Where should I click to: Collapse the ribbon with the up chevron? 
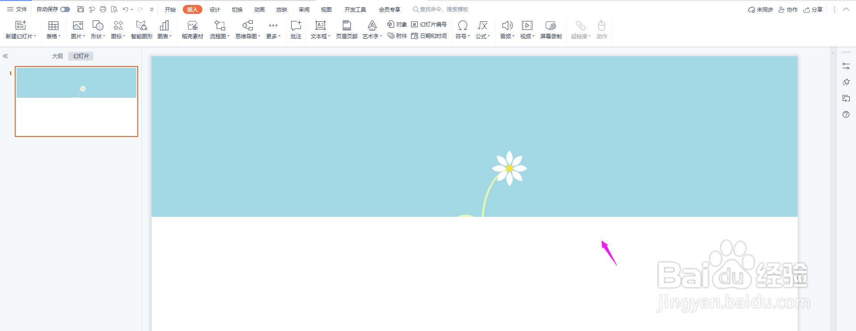pyautogui.click(x=846, y=9)
